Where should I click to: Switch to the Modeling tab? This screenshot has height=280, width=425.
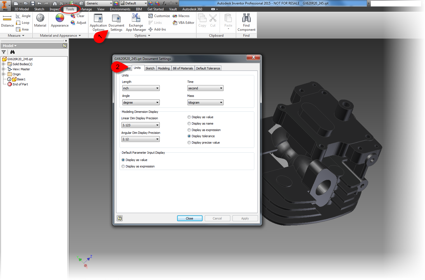click(164, 68)
